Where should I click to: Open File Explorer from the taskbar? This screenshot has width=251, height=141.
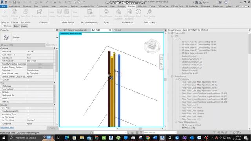(x=82, y=137)
